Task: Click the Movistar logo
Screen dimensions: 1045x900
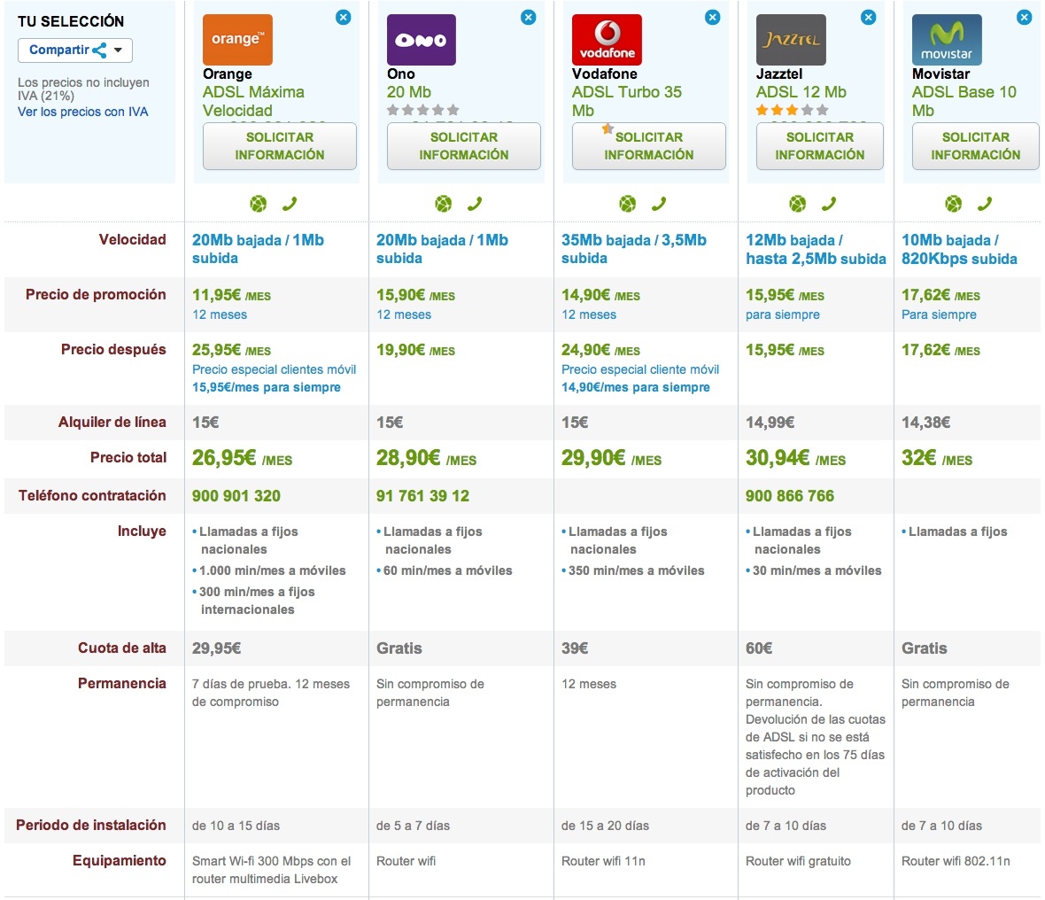Action: pos(947,40)
